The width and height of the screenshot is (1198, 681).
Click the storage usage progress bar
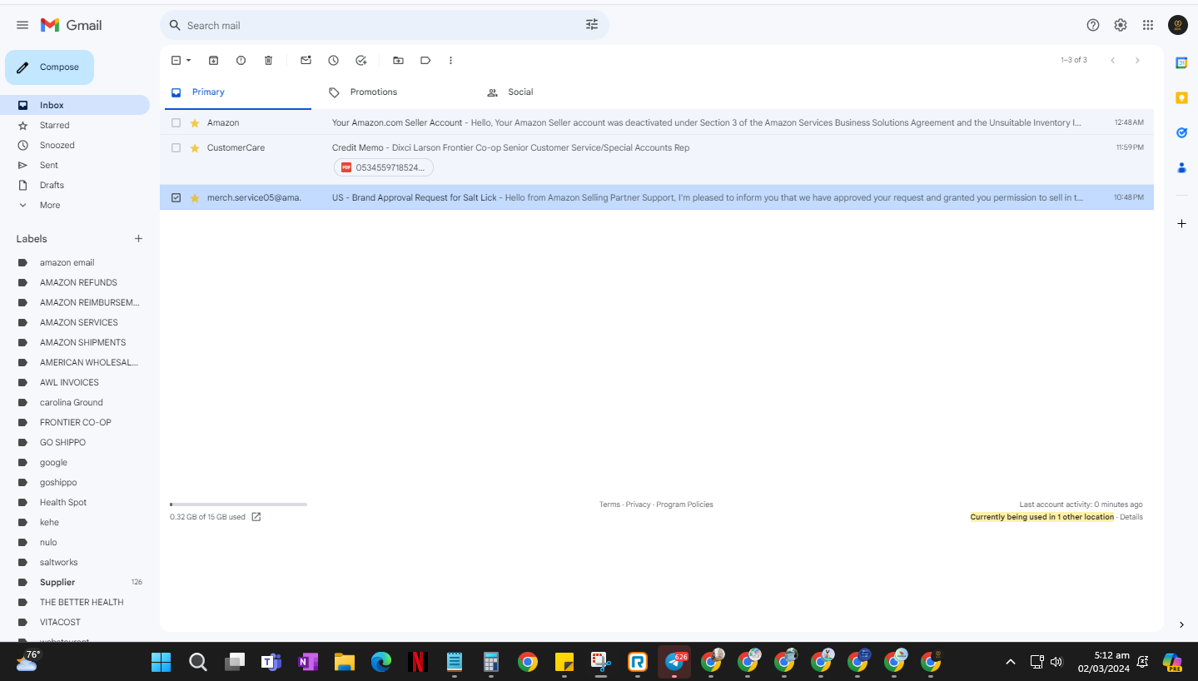(238, 505)
